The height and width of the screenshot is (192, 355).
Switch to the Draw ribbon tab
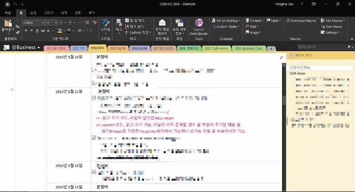[48, 13]
